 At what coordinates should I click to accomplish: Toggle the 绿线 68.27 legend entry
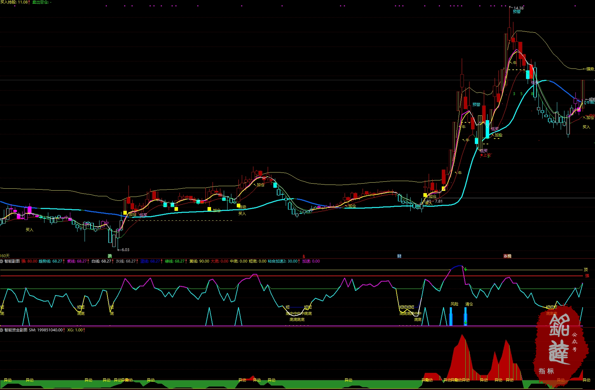pyautogui.click(x=175, y=261)
